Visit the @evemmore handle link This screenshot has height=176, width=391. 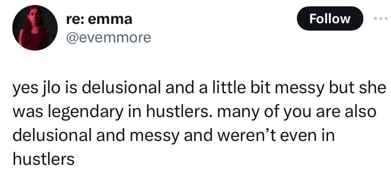pos(109,38)
